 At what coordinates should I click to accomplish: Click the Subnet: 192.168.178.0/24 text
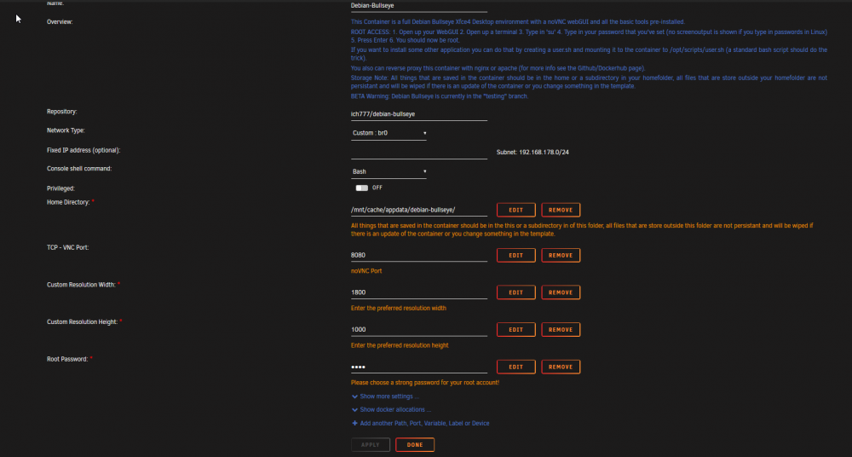click(532, 153)
